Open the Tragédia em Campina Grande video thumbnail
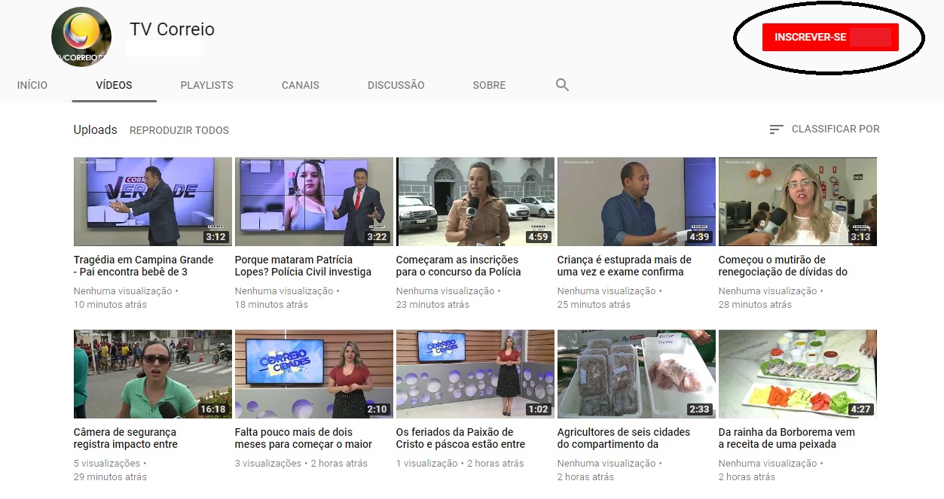This screenshot has height=499, width=944. pyautogui.click(x=153, y=202)
